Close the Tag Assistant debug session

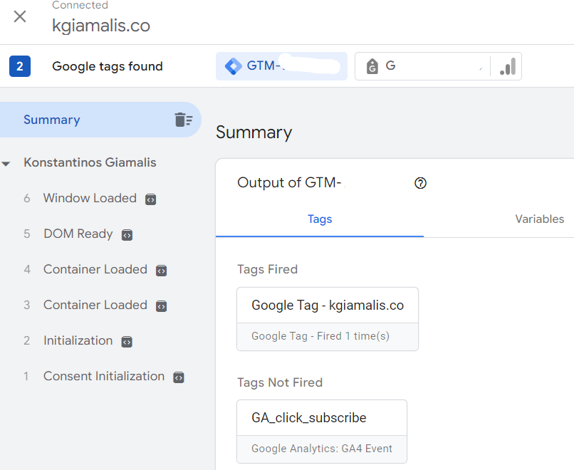pos(20,16)
